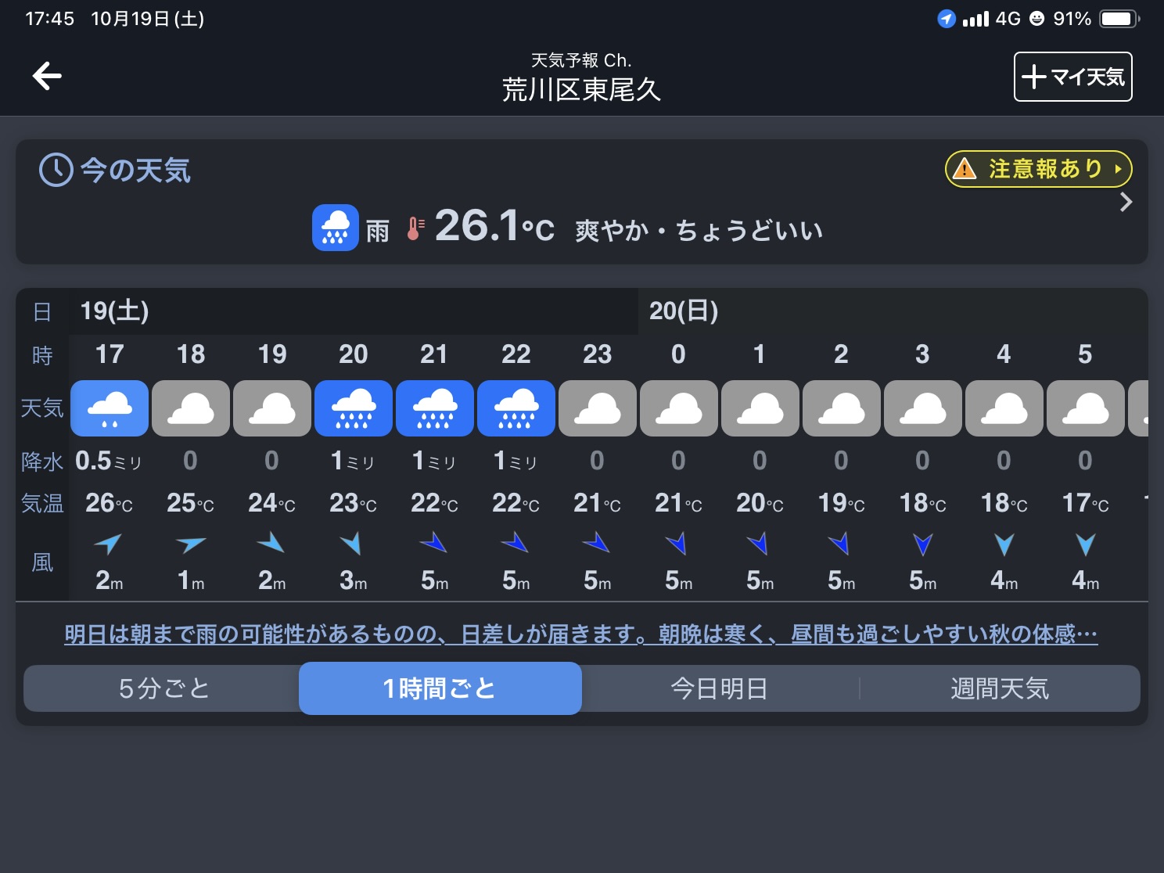Open the 明日は朝まで雨 forecast comment link
Viewport: 1164px width, 873px height.
coord(580,634)
